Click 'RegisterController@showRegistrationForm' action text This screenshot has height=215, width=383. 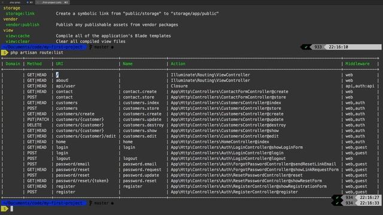pos(279,186)
